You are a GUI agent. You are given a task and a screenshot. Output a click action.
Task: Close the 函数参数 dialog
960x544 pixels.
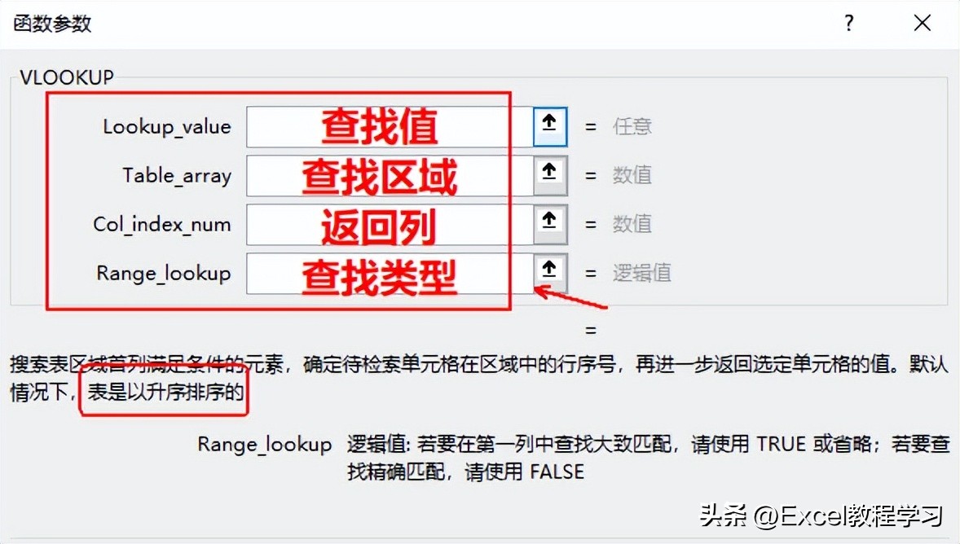[922, 24]
